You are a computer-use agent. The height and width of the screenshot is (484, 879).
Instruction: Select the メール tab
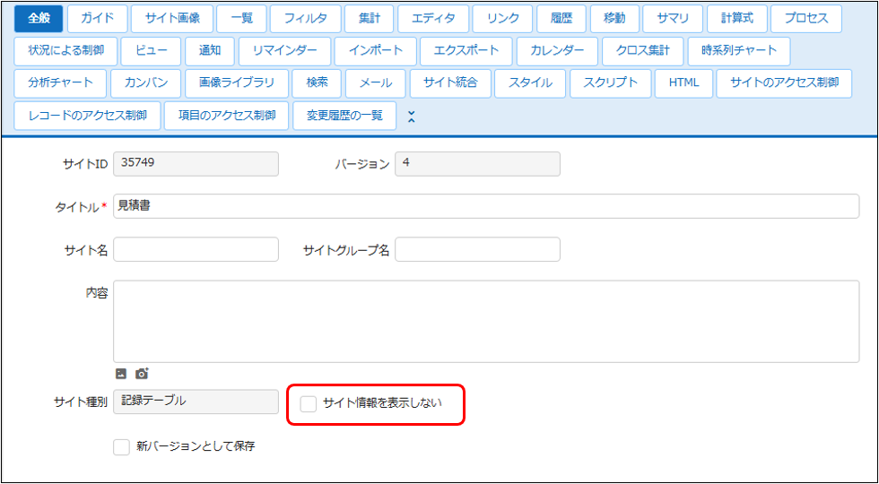click(376, 82)
